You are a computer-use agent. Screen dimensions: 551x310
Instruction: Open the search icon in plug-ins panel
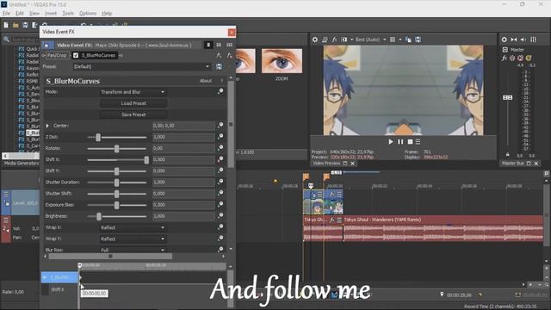[6, 40]
